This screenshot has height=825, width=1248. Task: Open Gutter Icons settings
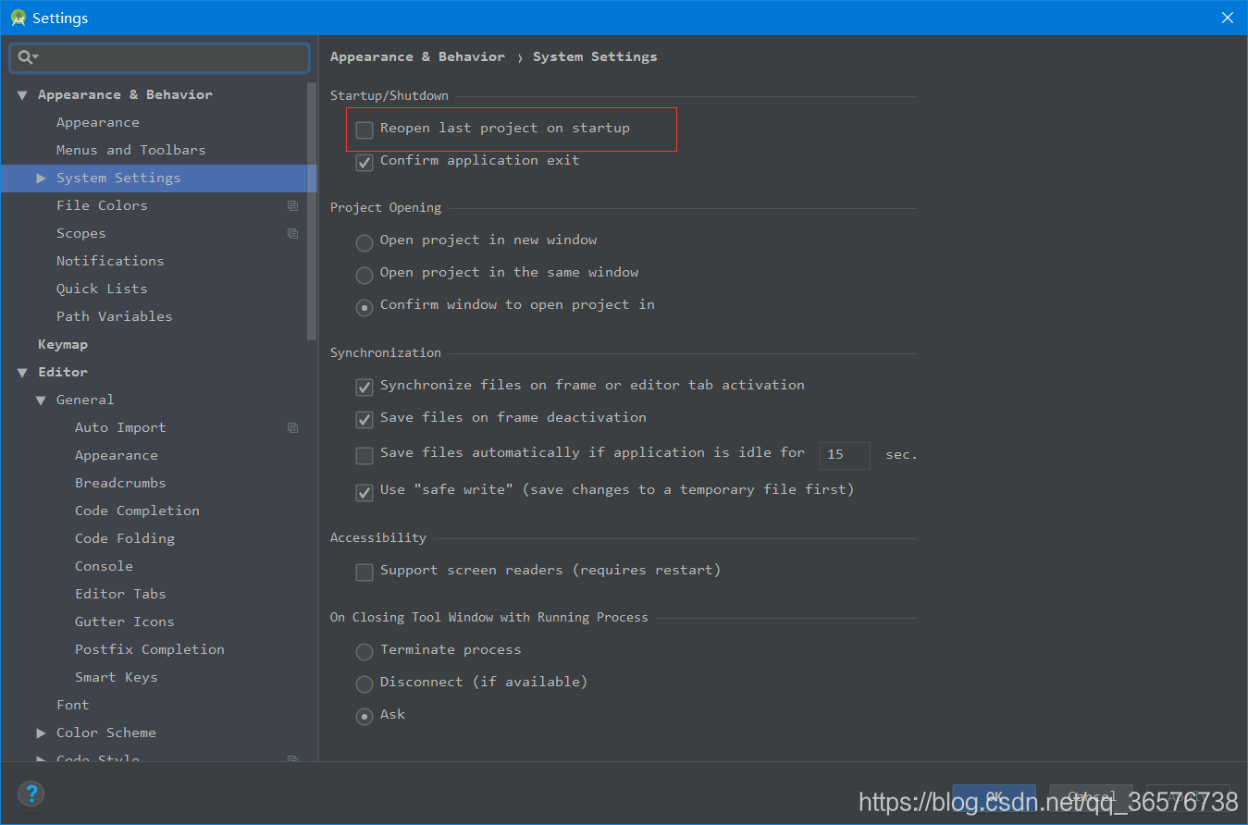[x=125, y=622]
